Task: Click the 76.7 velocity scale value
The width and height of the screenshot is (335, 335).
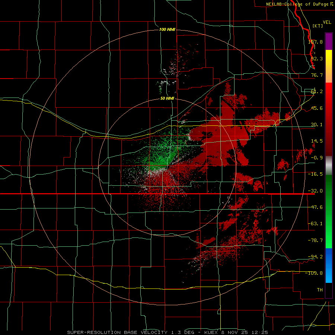Action: [x=317, y=75]
